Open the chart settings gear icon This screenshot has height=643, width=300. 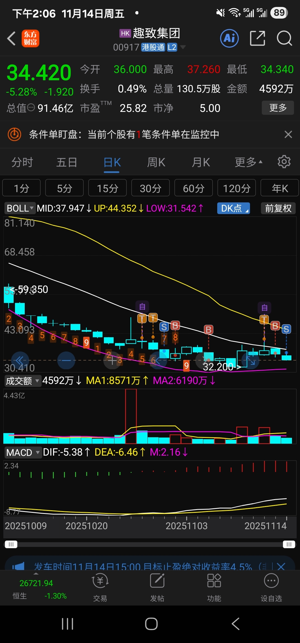coord(284,162)
